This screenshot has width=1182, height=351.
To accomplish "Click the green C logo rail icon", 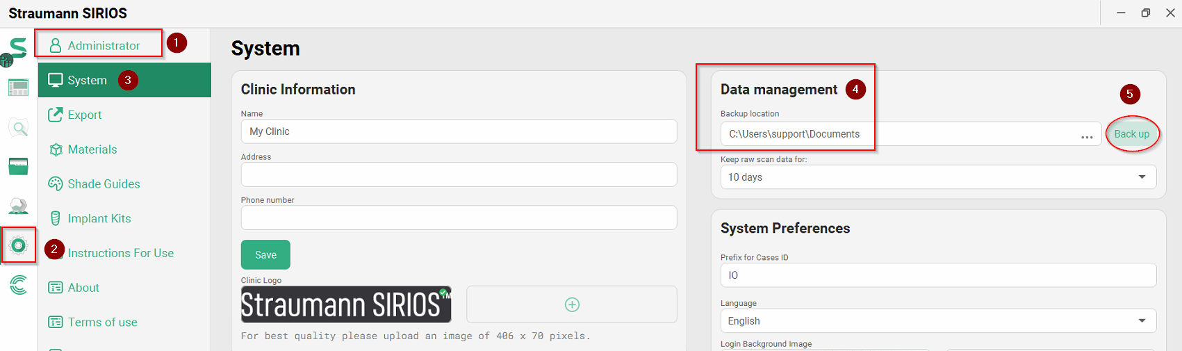I will [x=19, y=285].
